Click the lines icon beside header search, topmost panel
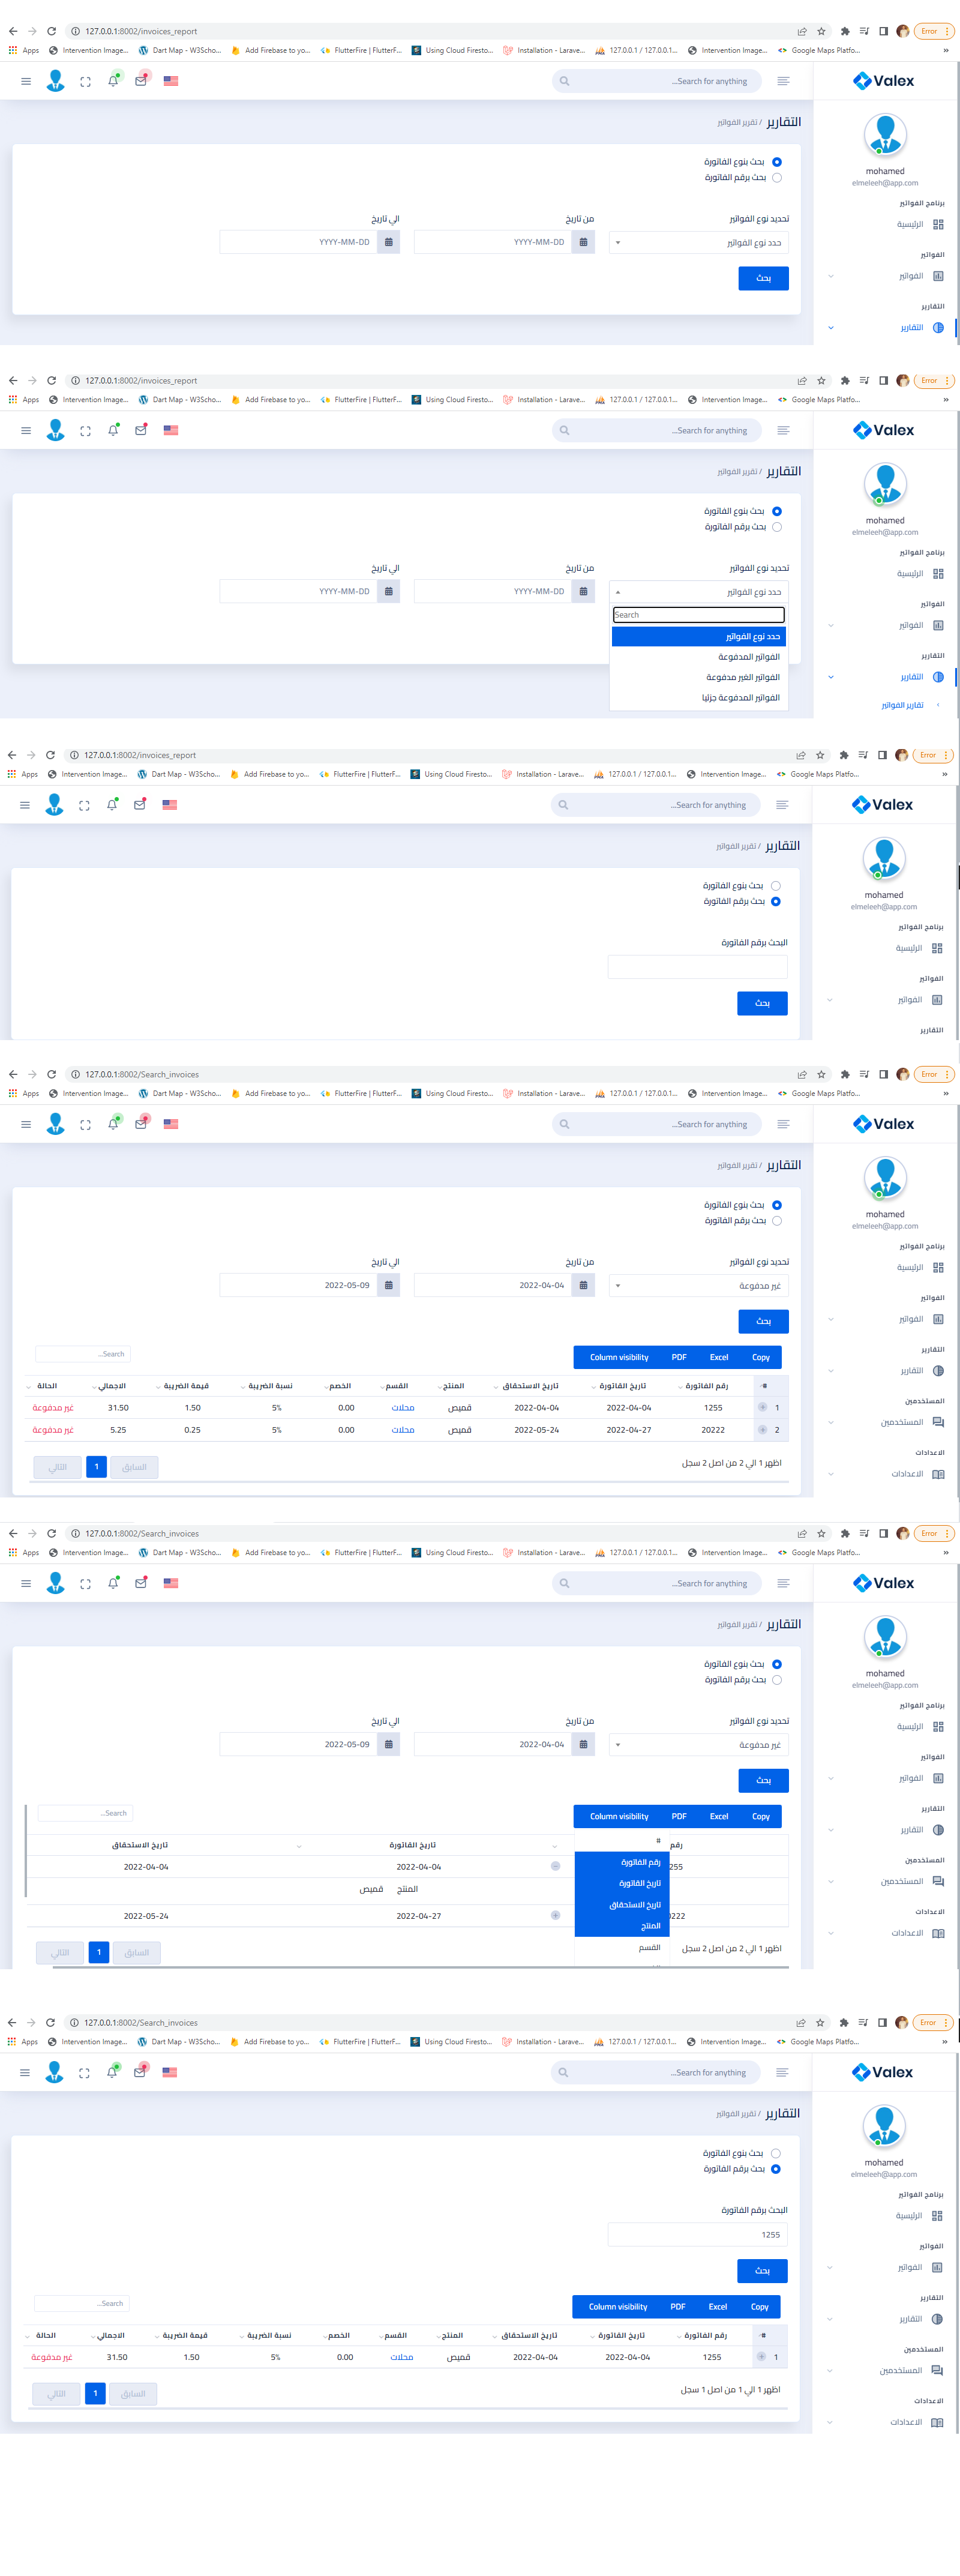Screen dimensions: 960x2576 [x=783, y=81]
